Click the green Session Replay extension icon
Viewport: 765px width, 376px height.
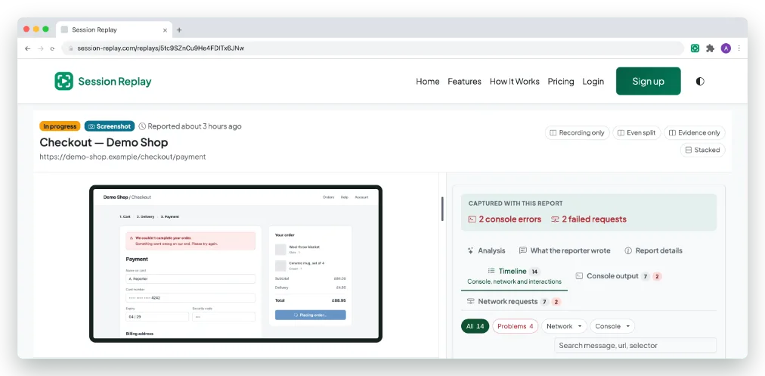695,48
